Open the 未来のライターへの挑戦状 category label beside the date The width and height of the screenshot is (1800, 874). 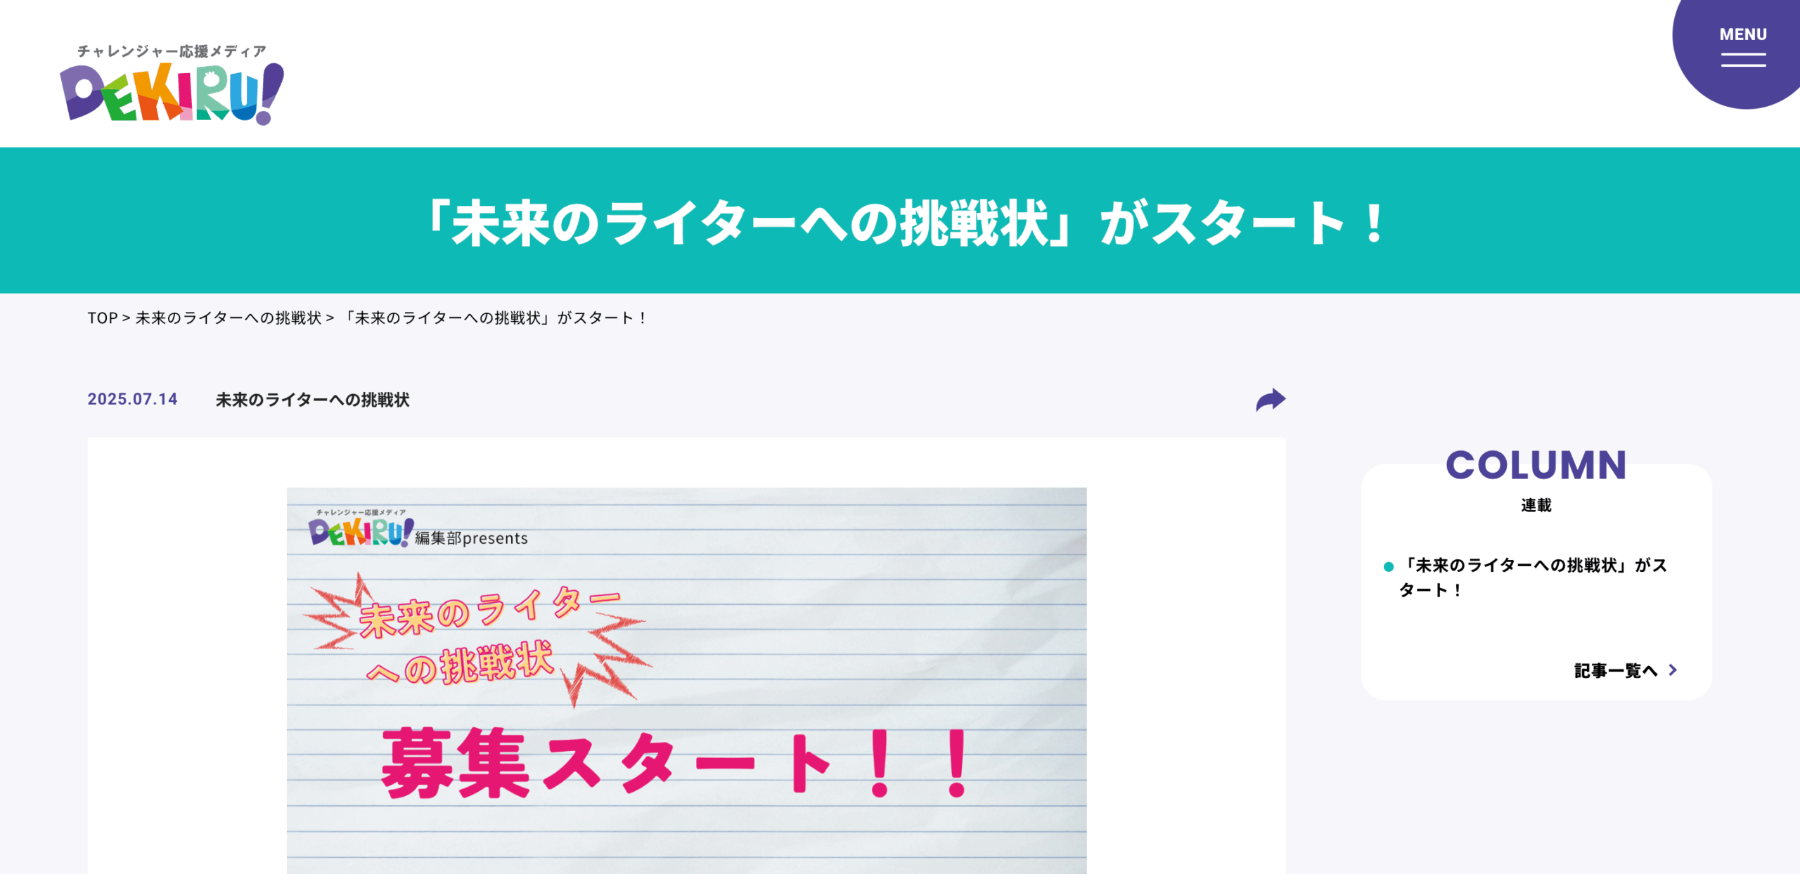[312, 400]
